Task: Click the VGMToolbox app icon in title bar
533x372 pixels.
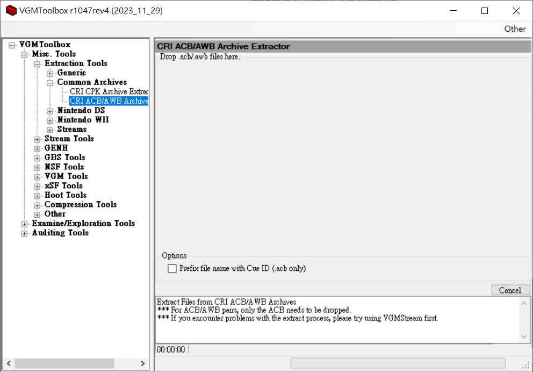Action: [11, 11]
